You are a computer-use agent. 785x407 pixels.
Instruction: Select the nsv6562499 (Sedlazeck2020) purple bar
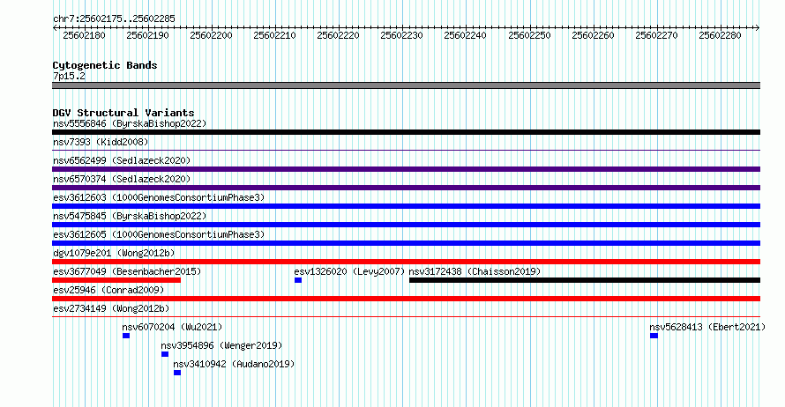(406, 169)
